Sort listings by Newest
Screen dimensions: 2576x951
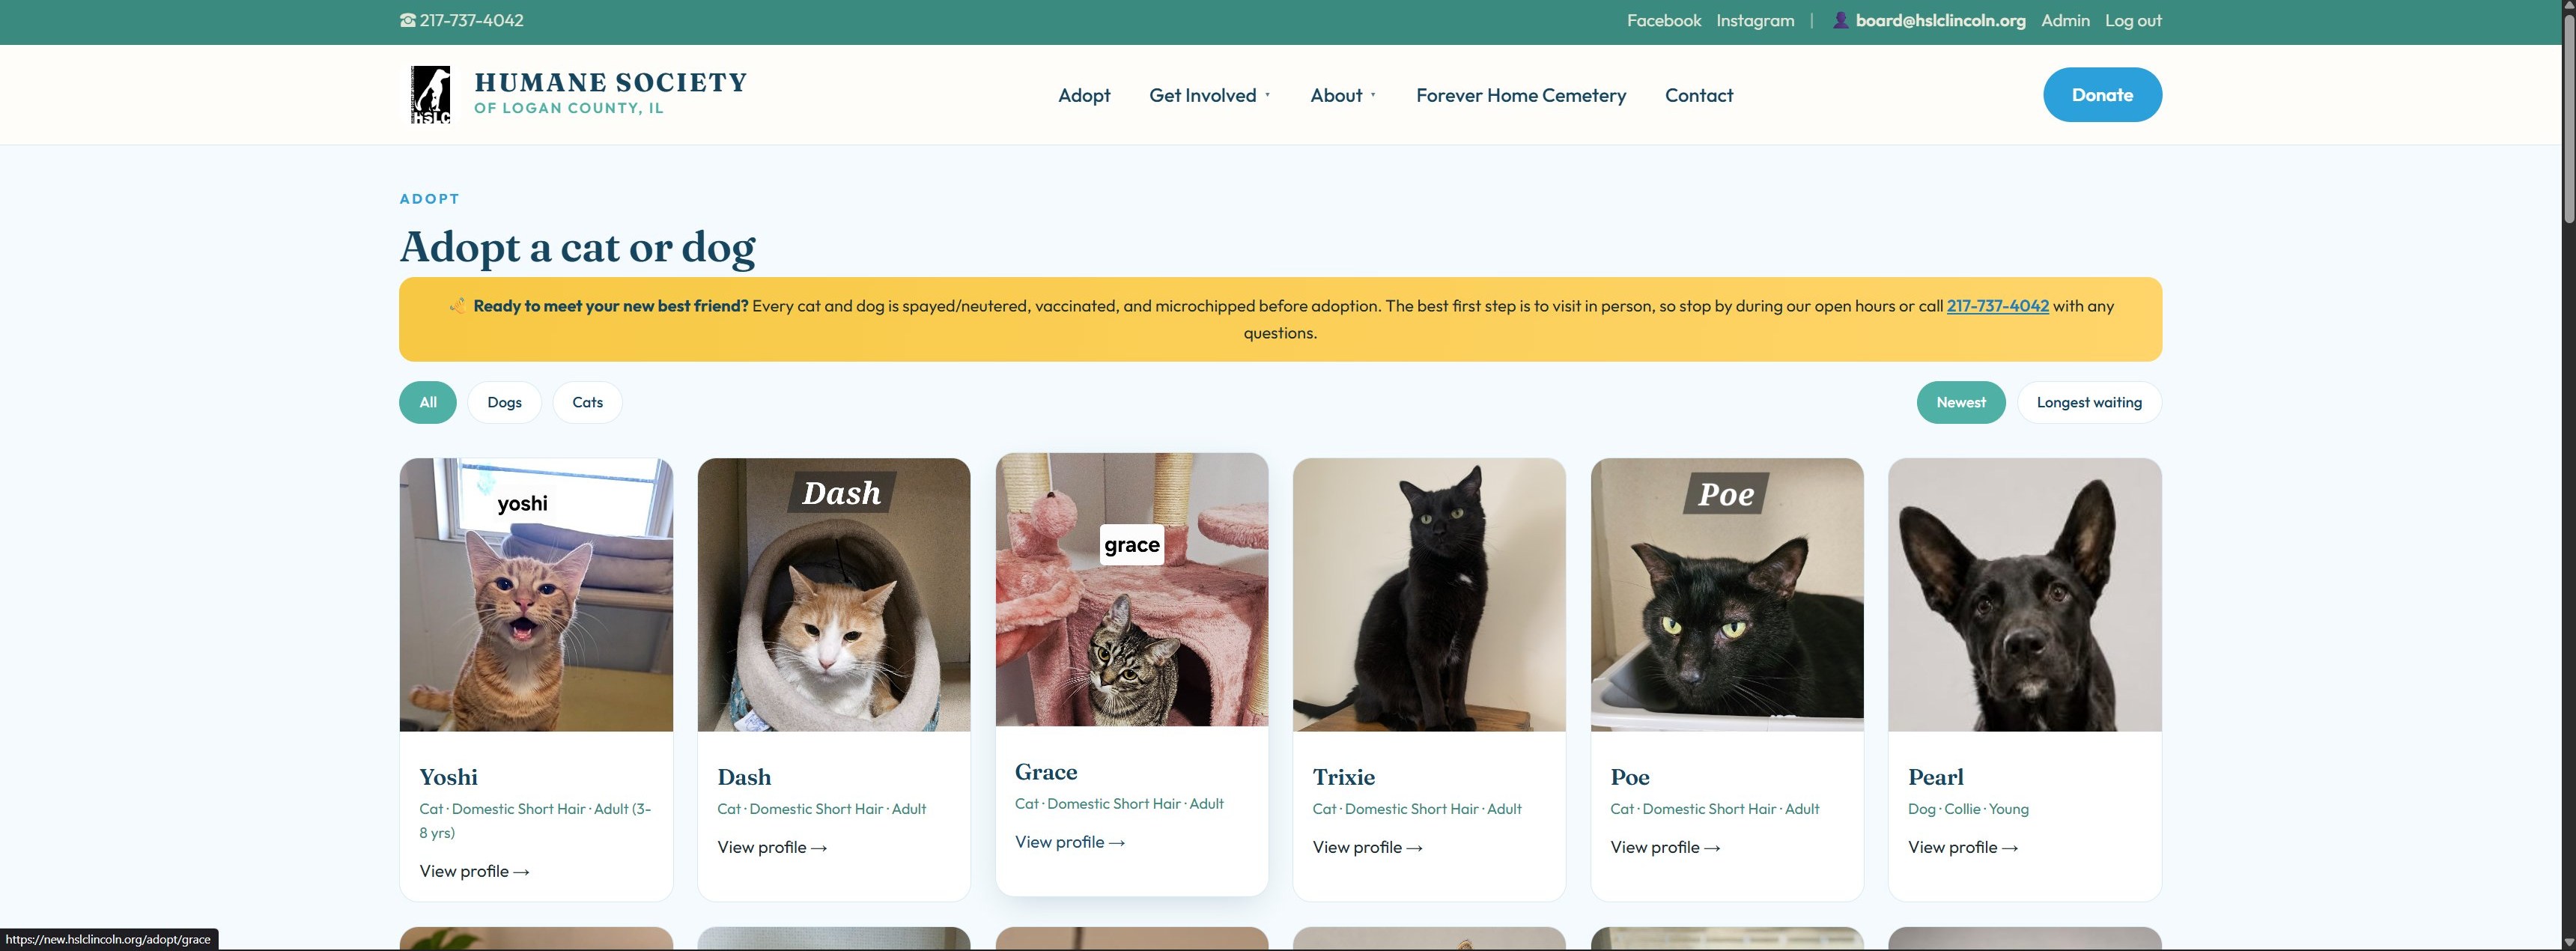(x=1961, y=402)
